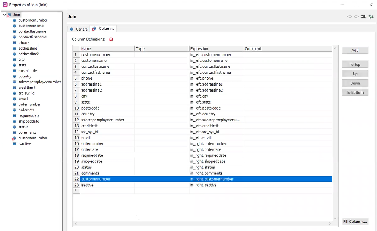The image size is (377, 231).
Task: Click the gear icon near XML
Action: [x=370, y=16]
